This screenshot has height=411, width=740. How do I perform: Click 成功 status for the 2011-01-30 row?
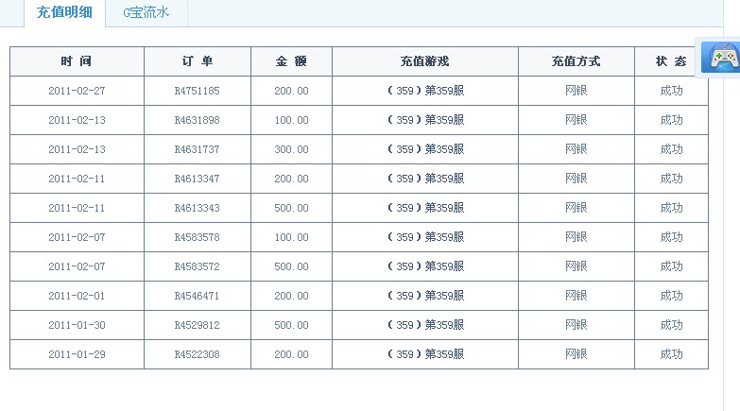pyautogui.click(x=671, y=325)
